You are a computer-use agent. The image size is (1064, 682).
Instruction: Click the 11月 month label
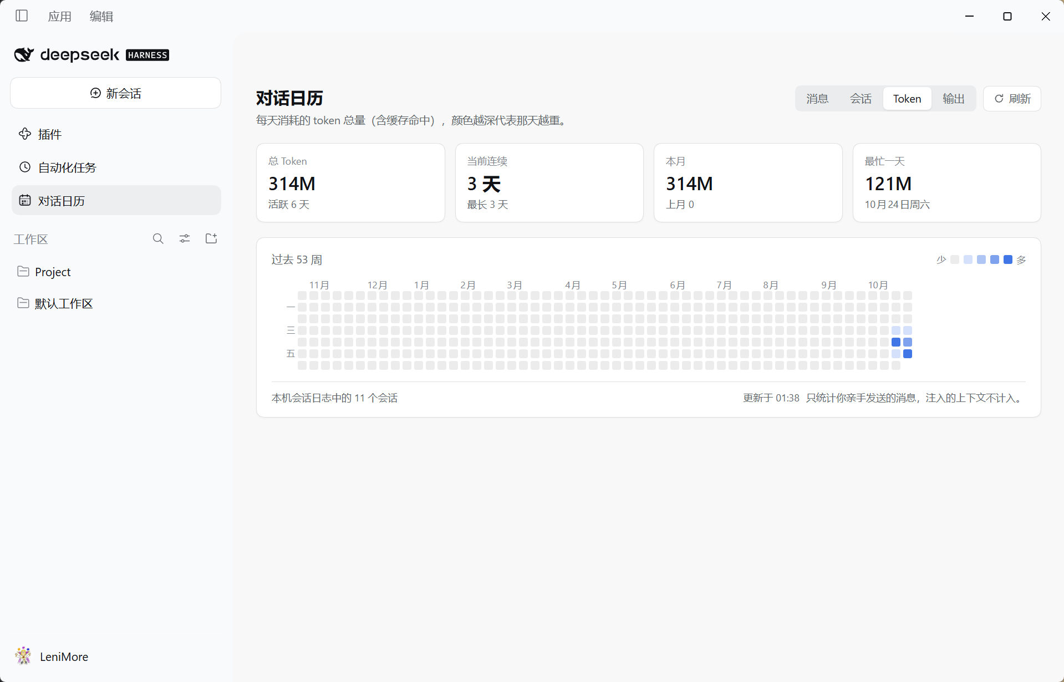(319, 285)
